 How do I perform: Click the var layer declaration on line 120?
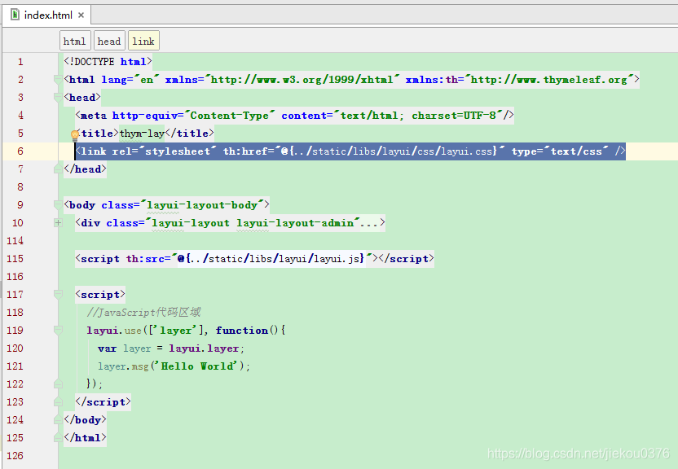(x=171, y=348)
